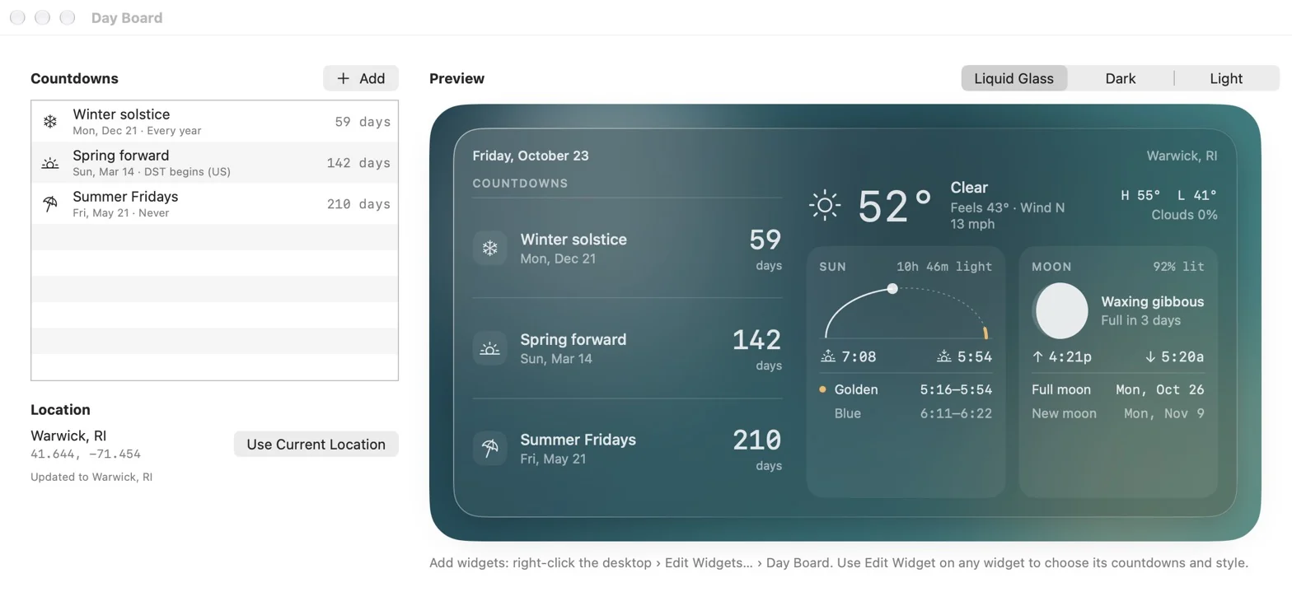This screenshot has width=1292, height=601.
Task: Click the H 55° L 41° readout
Action: pos(1168,195)
